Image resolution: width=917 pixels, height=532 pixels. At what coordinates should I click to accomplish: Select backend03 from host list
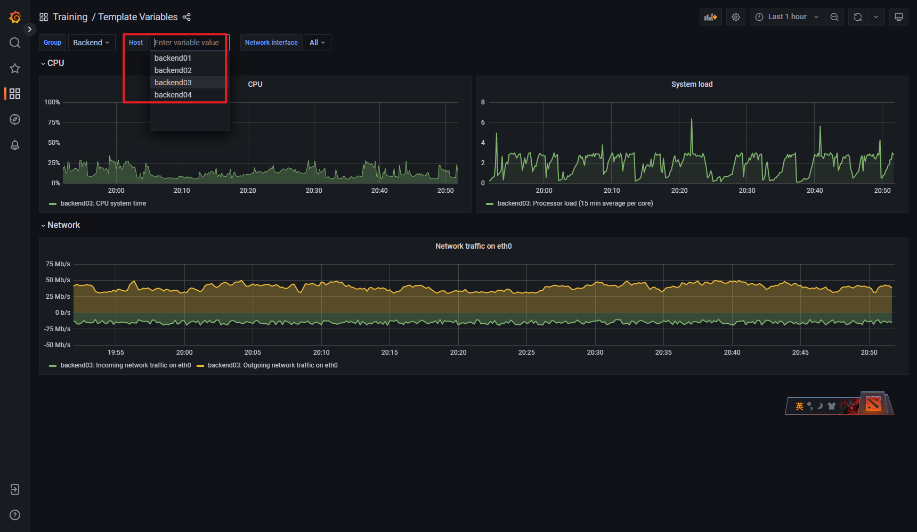[x=189, y=83]
